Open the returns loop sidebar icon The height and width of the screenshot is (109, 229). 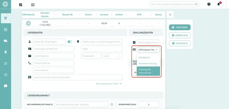pyautogui.click(x=6, y=63)
